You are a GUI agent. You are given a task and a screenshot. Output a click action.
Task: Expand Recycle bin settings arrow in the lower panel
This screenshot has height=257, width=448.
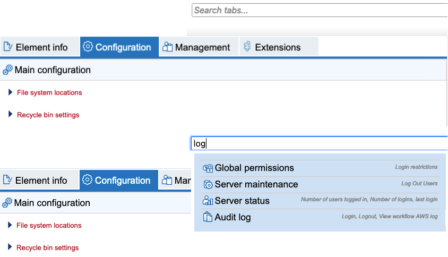(10, 247)
